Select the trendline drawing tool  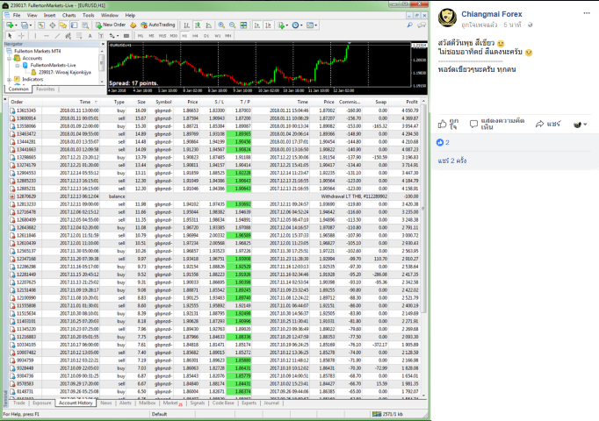pyautogui.click(x=57, y=36)
